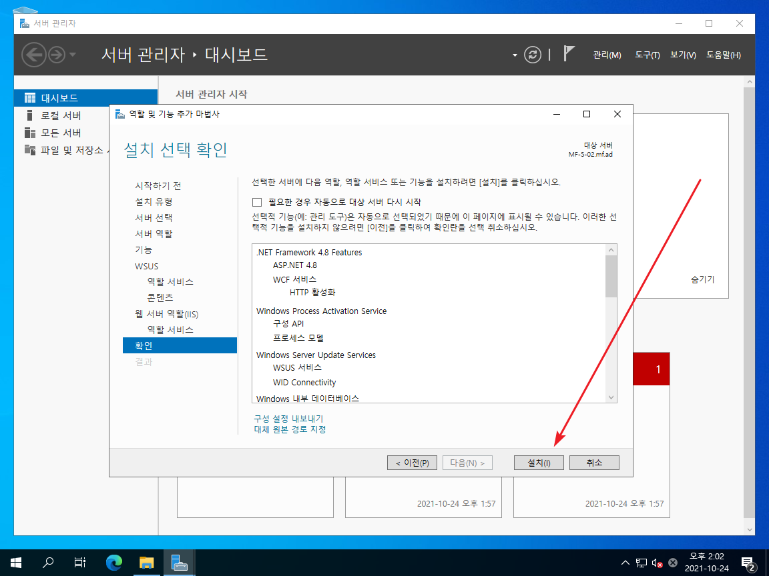This screenshot has width=769, height=576.
Task: Open the taskbar search icon
Action: pyautogui.click(x=48, y=563)
